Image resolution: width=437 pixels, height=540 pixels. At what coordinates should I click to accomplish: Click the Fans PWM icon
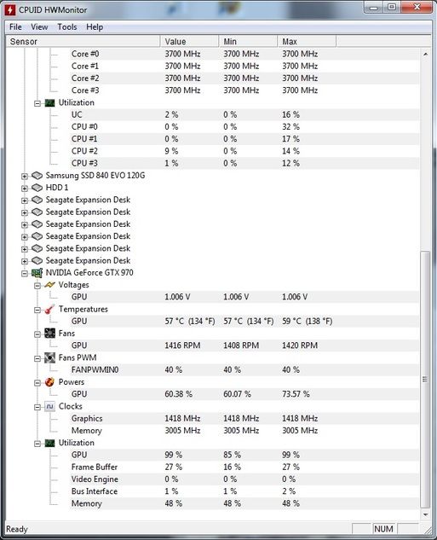click(x=50, y=357)
